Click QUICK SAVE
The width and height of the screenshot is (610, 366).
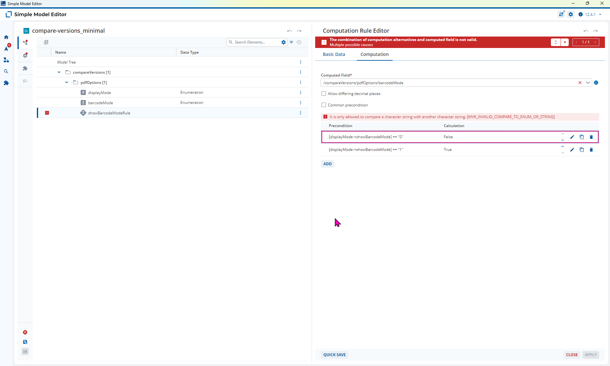(x=335, y=355)
